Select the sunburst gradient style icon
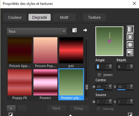The height and width of the screenshot is (116, 139). [130, 45]
